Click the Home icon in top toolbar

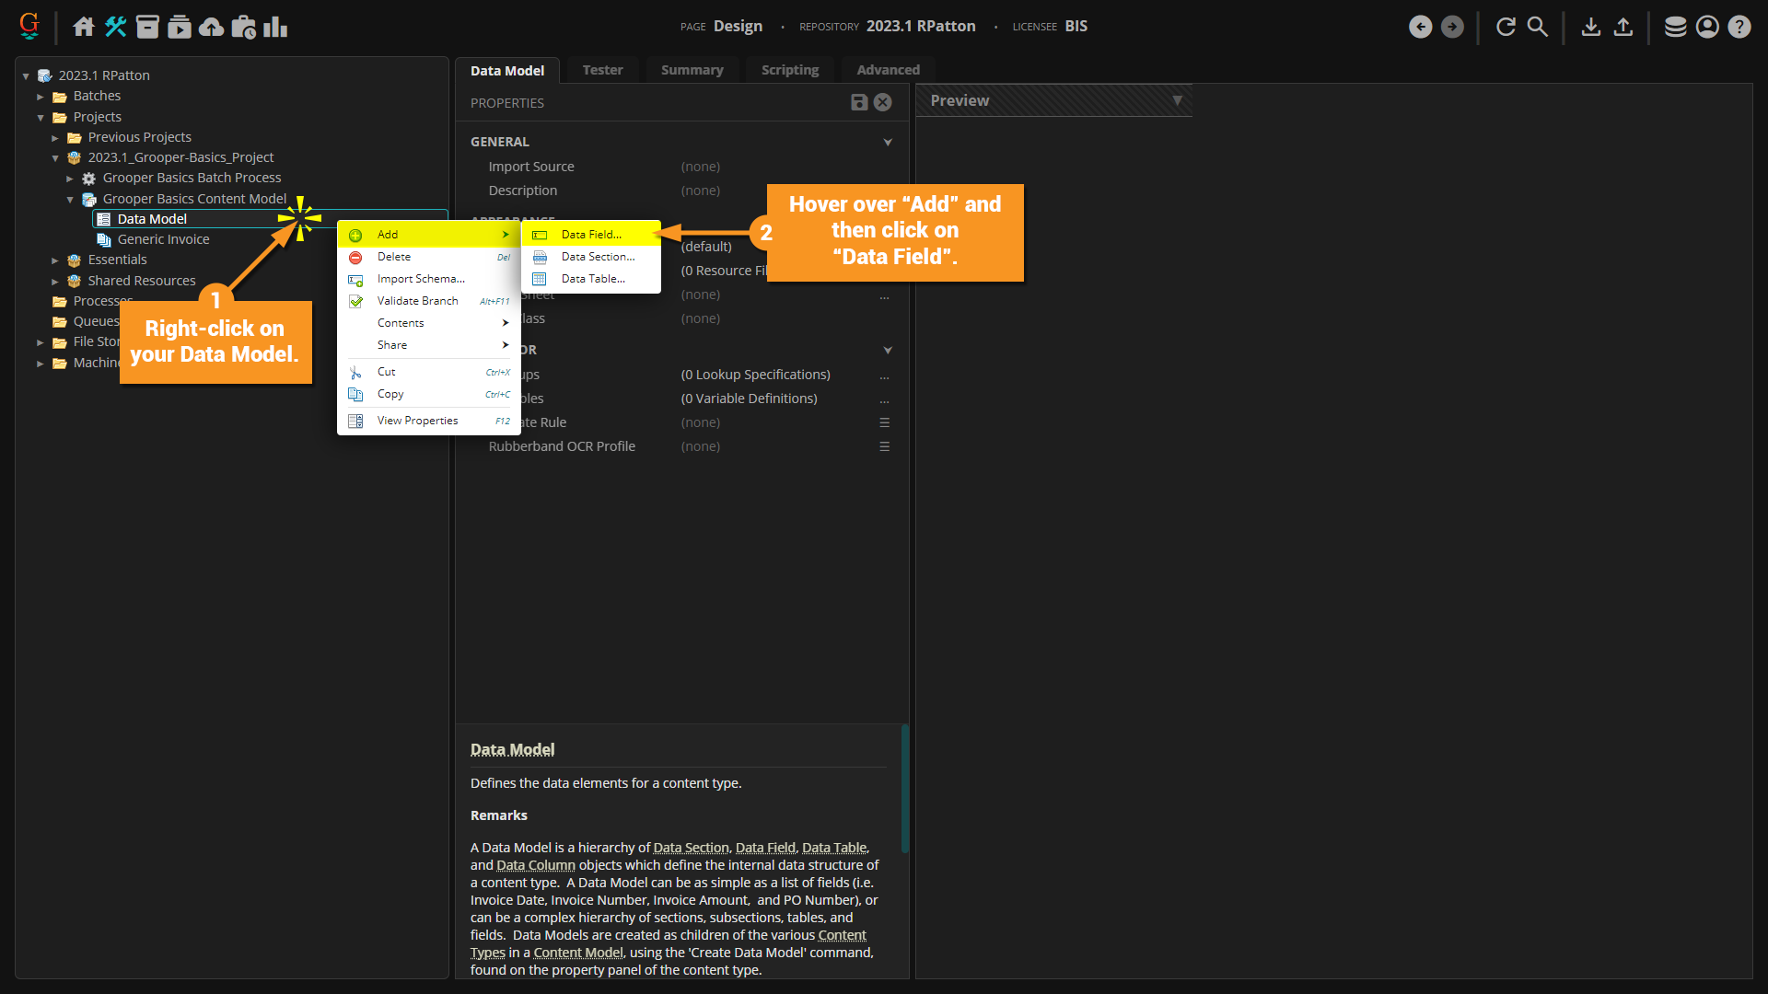tap(84, 27)
